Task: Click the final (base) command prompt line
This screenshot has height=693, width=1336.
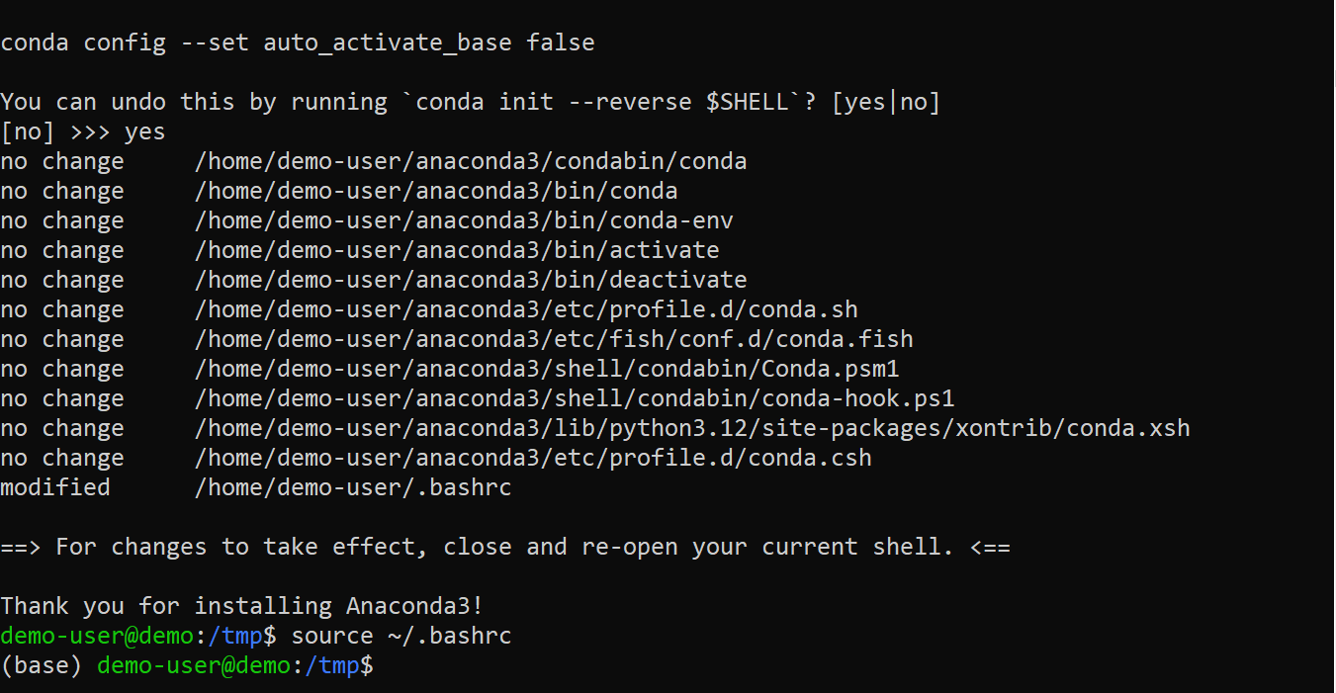Action: click(188, 665)
